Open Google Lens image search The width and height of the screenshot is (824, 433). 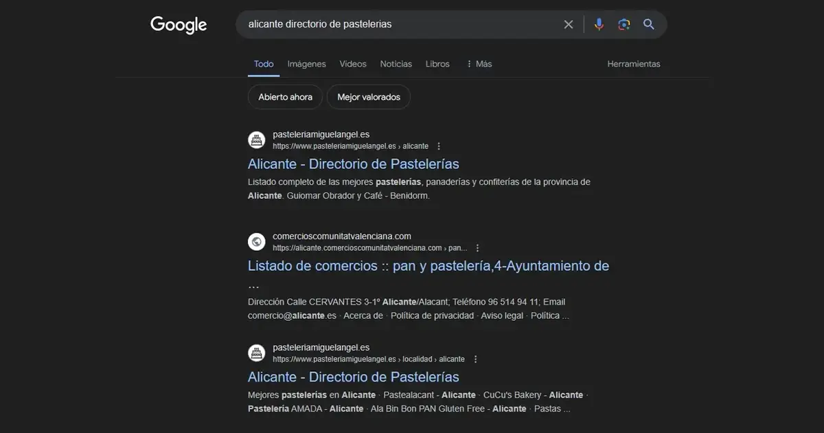(623, 24)
